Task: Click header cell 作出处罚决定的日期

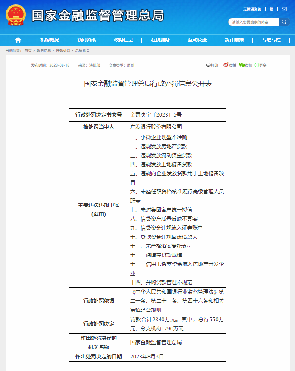Action: [98, 357]
